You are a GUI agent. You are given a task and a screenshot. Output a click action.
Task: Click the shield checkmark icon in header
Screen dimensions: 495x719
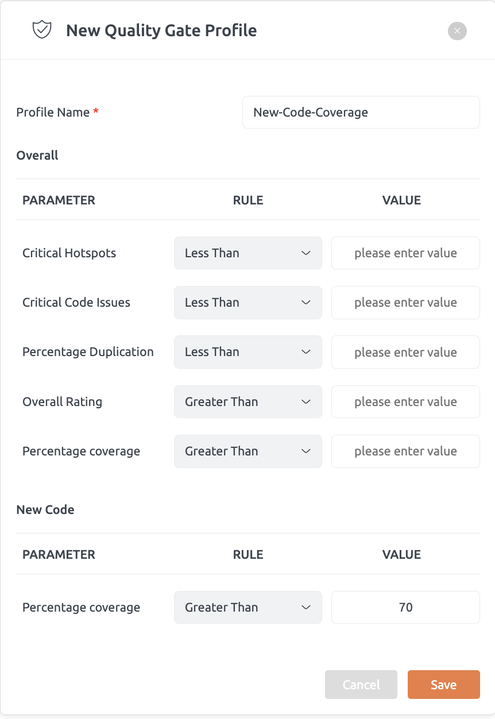click(x=42, y=30)
